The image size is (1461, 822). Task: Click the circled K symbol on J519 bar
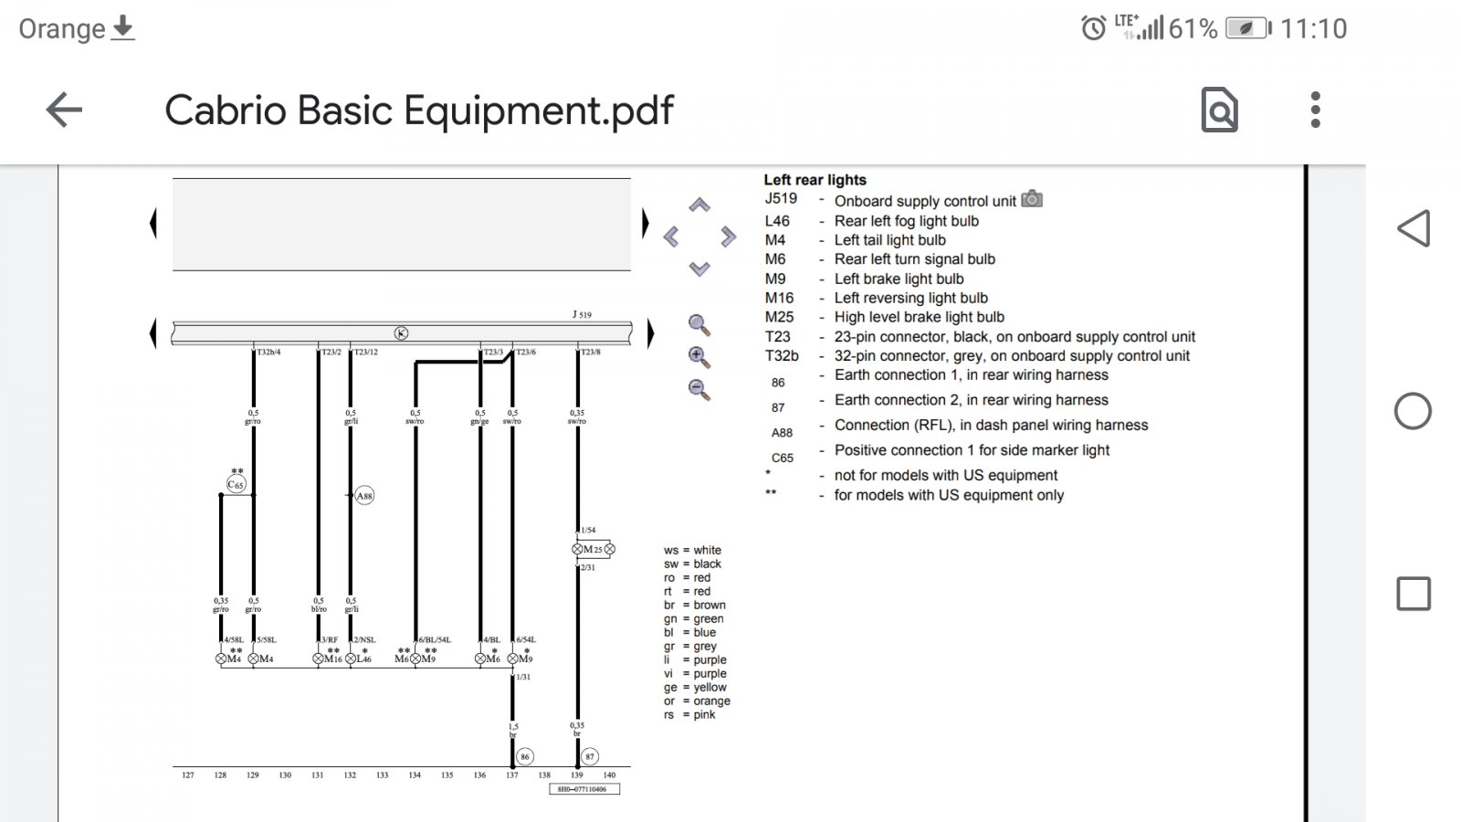click(x=401, y=333)
